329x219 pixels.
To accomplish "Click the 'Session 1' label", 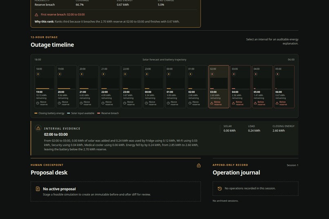I will click(x=293, y=165).
